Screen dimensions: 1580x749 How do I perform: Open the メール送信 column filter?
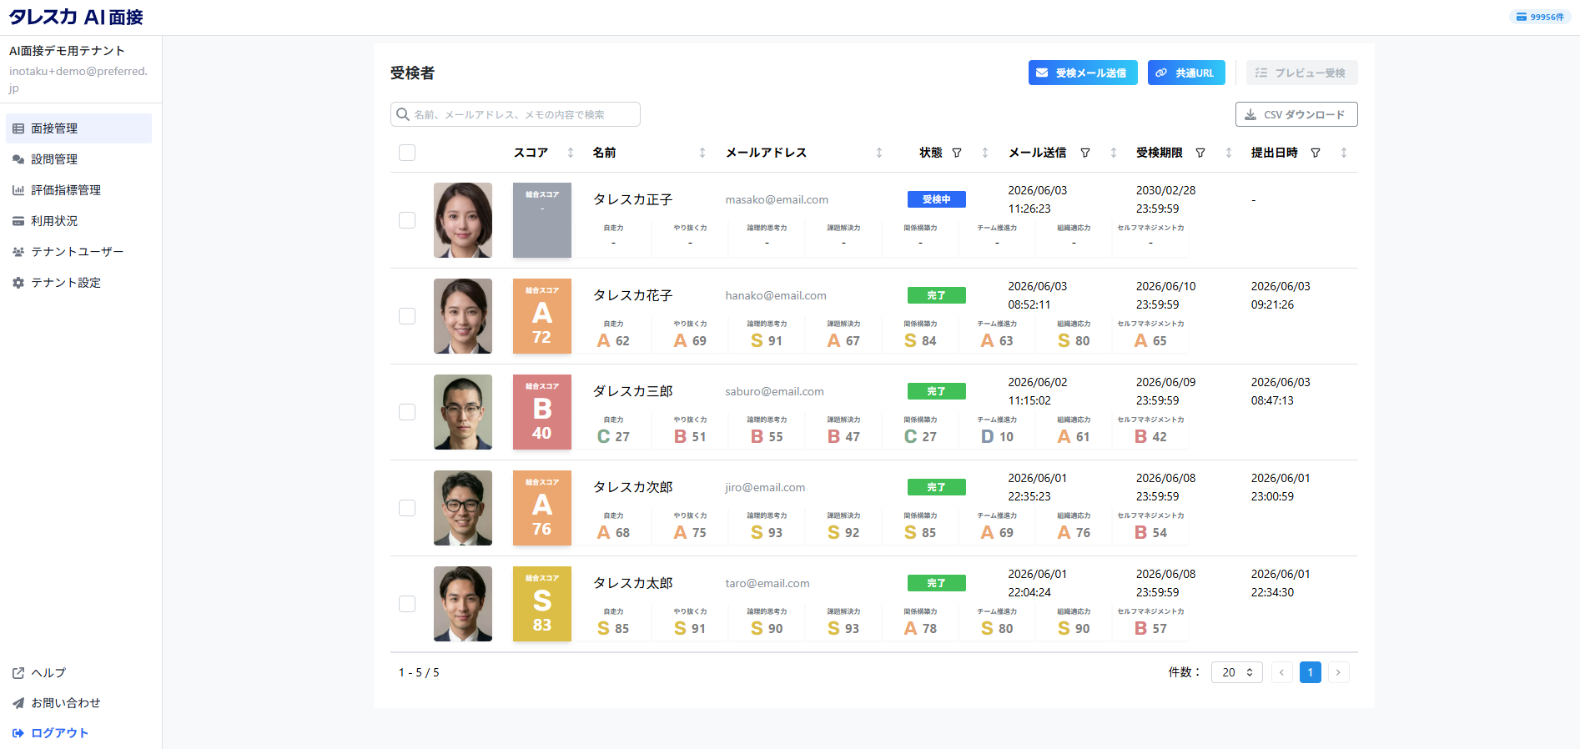[1085, 153]
